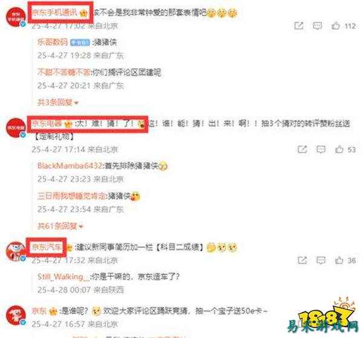Open BlackMamba6432 user profile
This screenshot has width=363, height=338.
click(70, 166)
